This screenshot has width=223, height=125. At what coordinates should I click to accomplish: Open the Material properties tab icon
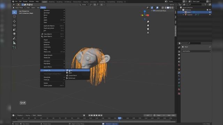(179, 90)
